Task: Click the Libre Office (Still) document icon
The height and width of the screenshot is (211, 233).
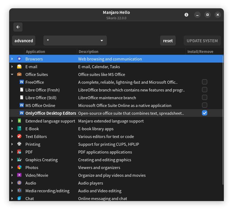Action: coord(22,98)
